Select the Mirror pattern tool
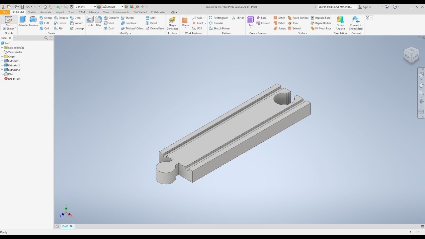The height and width of the screenshot is (239, 425). 238,18
